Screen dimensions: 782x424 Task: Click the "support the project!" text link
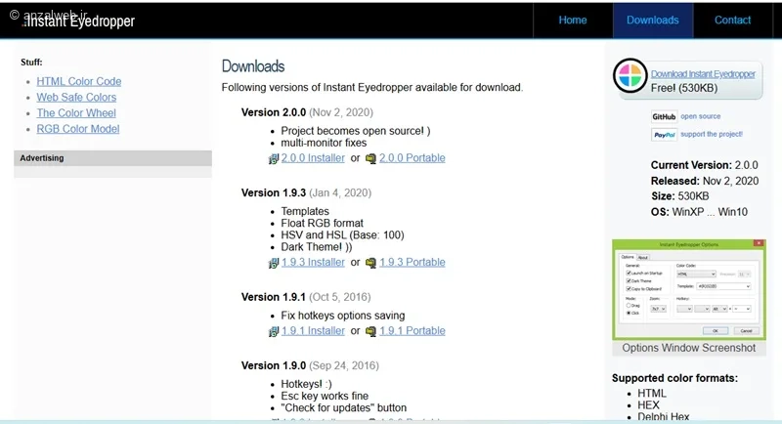tap(711, 135)
